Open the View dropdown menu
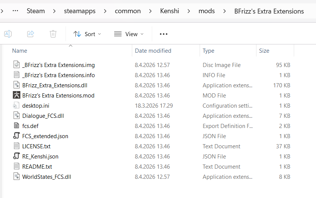Viewport: 316px width, 198px height. (129, 34)
